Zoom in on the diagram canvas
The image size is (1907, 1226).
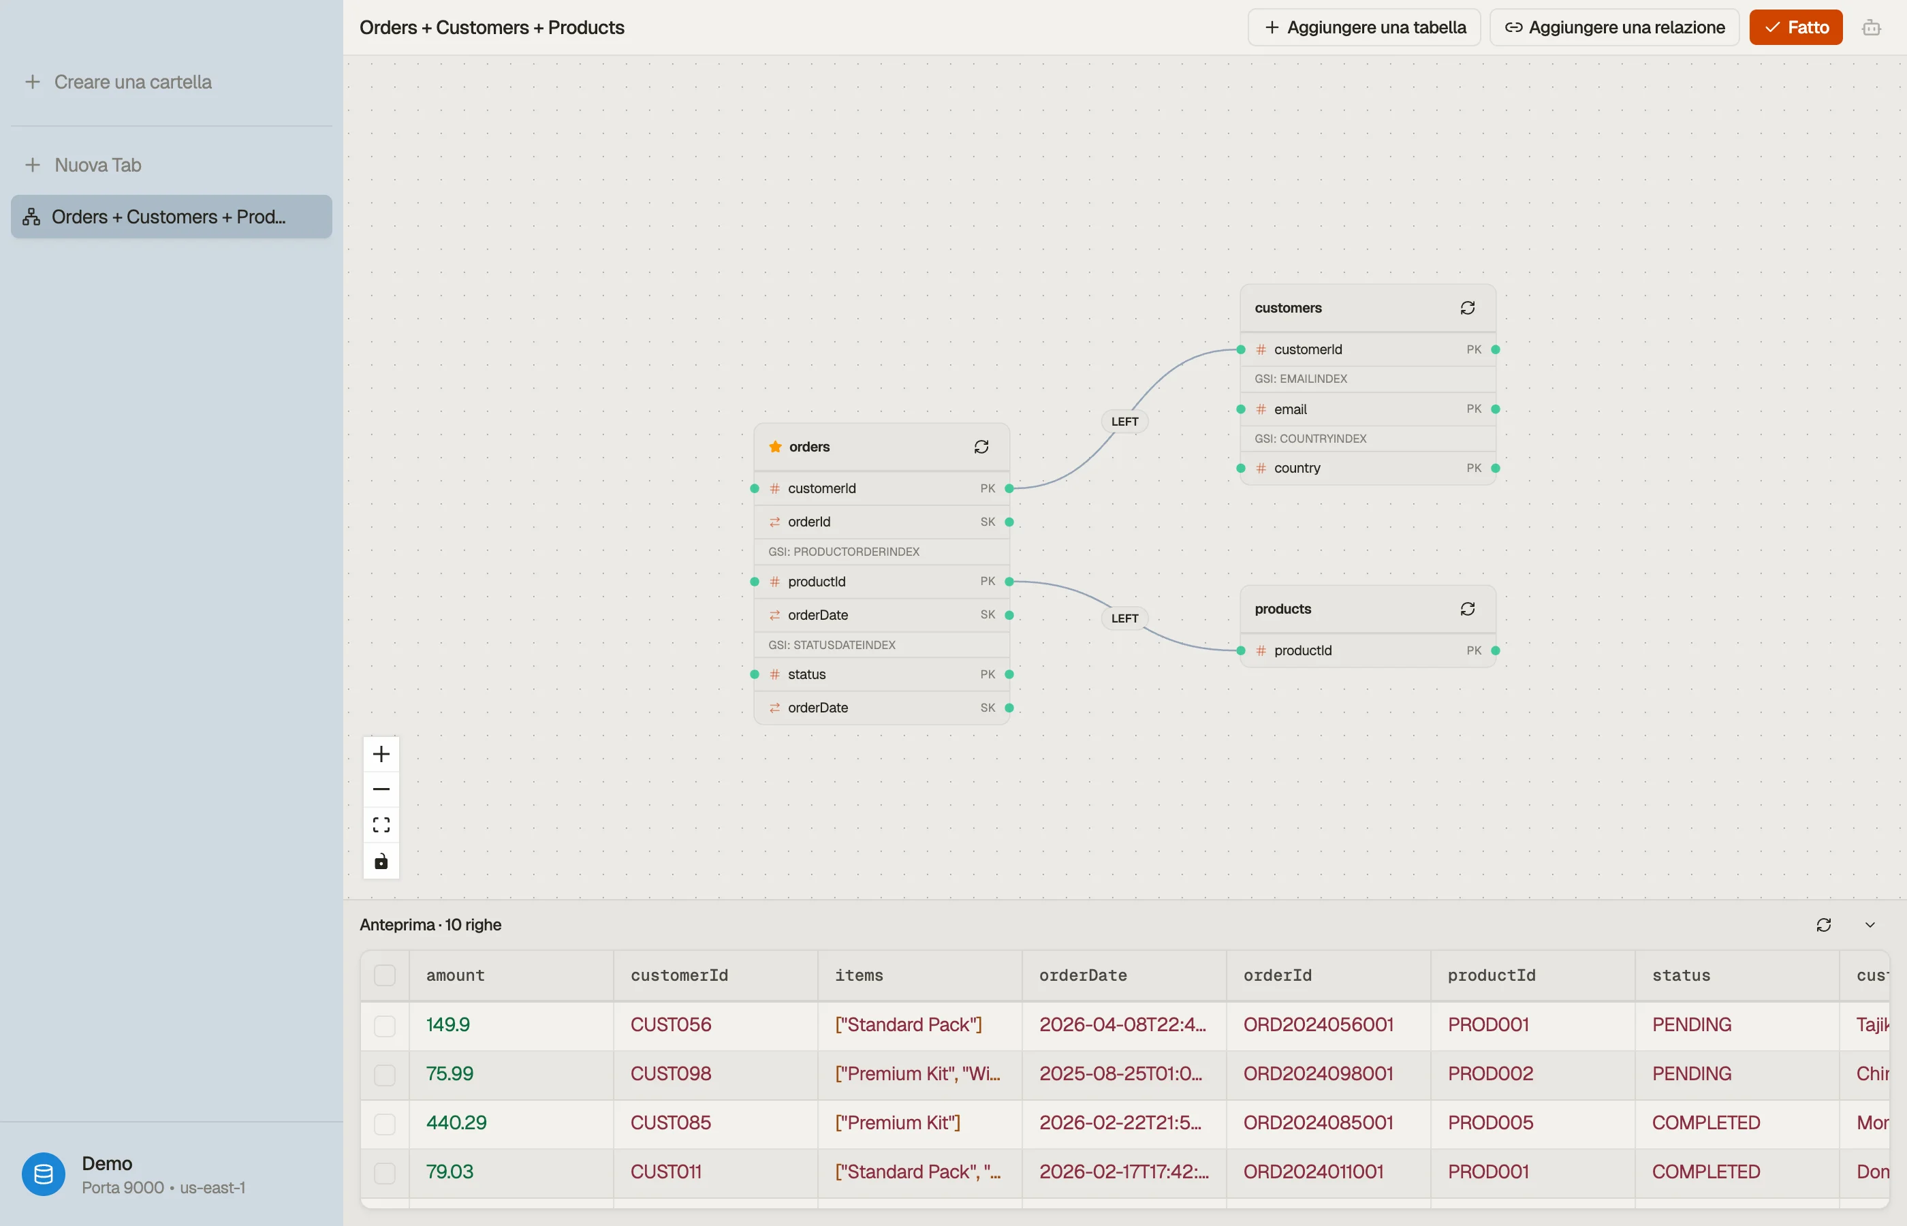point(381,754)
